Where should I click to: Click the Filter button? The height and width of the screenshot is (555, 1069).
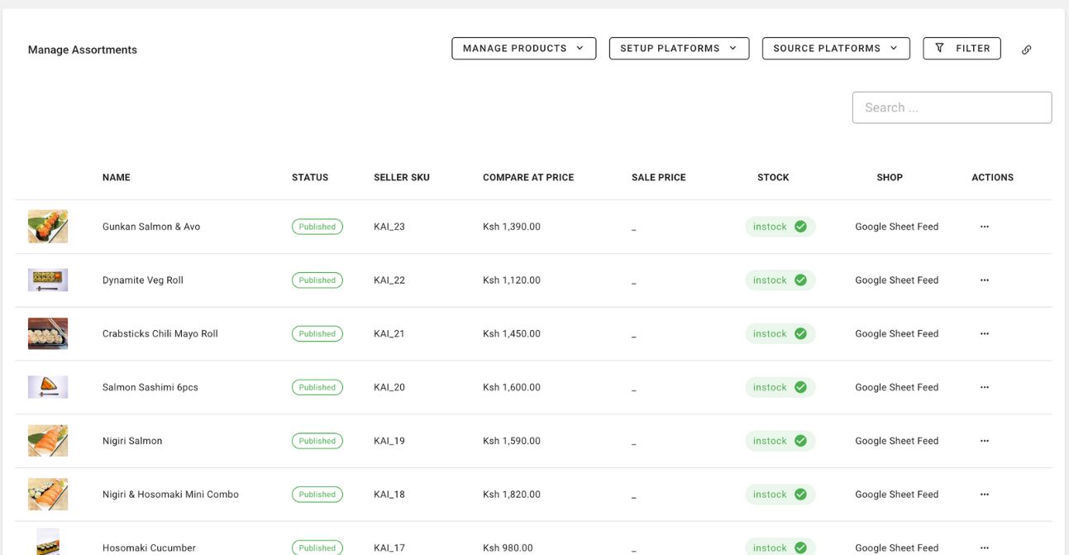tap(962, 49)
